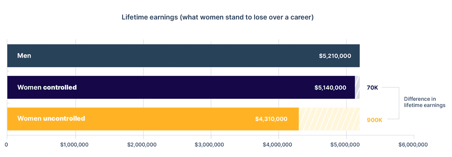Click the hatched orange gap area
The image size is (452, 157).
coord(329,119)
